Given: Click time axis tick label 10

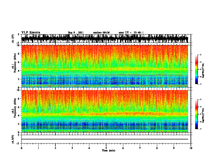Looking at the screenshot, I should pos(191,148).
